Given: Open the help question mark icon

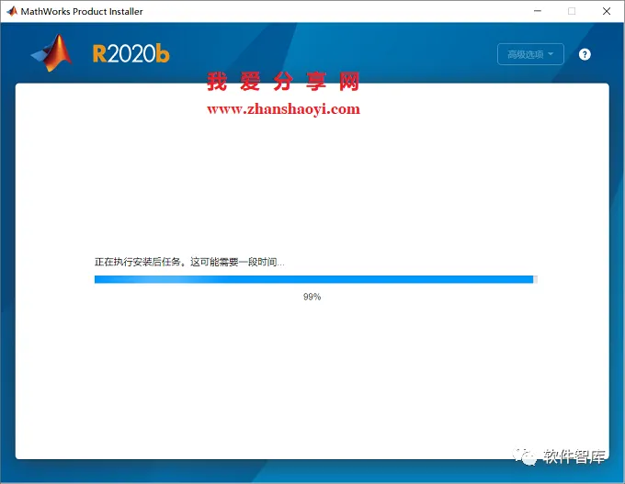Looking at the screenshot, I should (585, 54).
